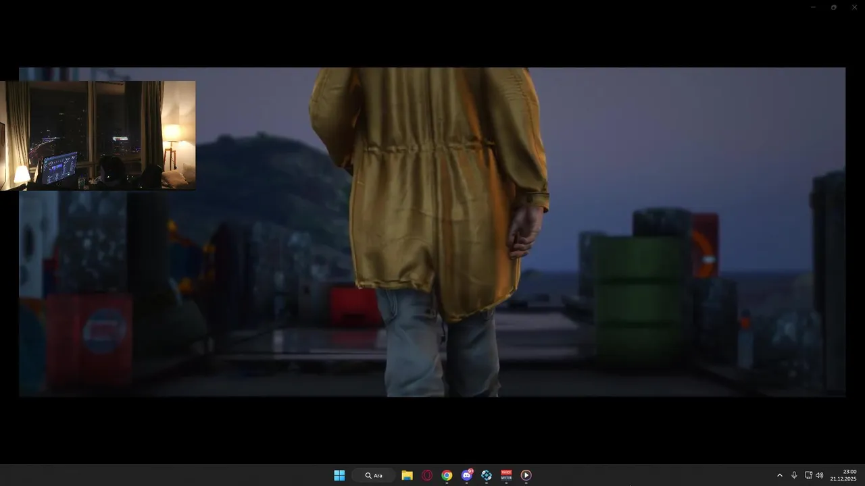Open the clock showing 23:00 21.12.2025
The width and height of the screenshot is (865, 486).
[843, 475]
